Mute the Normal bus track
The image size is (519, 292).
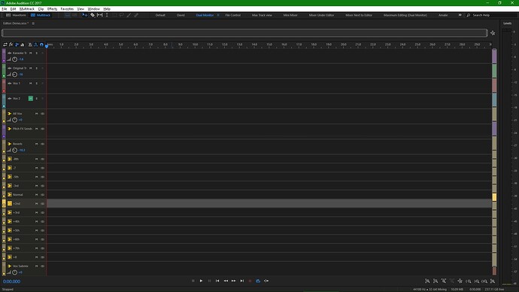[36, 195]
